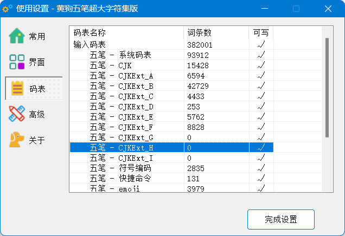Toggle writable check for 五笔 - 系统码表
The image size is (345, 236).
coord(261,55)
